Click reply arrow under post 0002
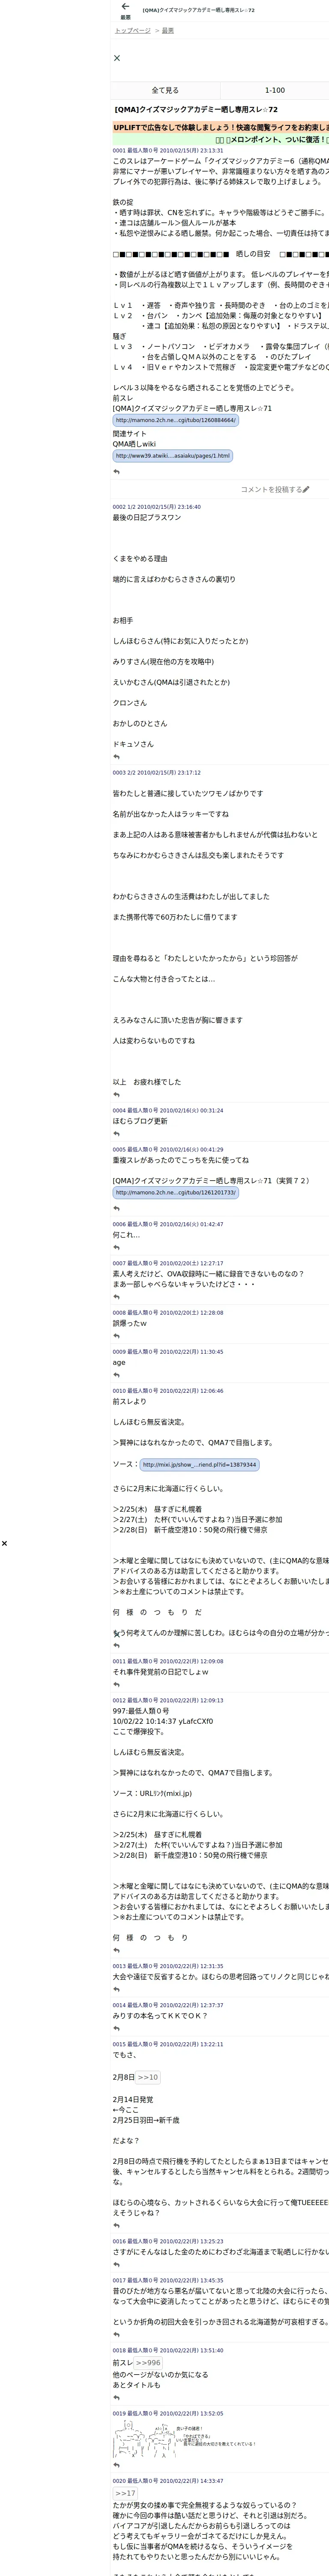 pos(117,757)
